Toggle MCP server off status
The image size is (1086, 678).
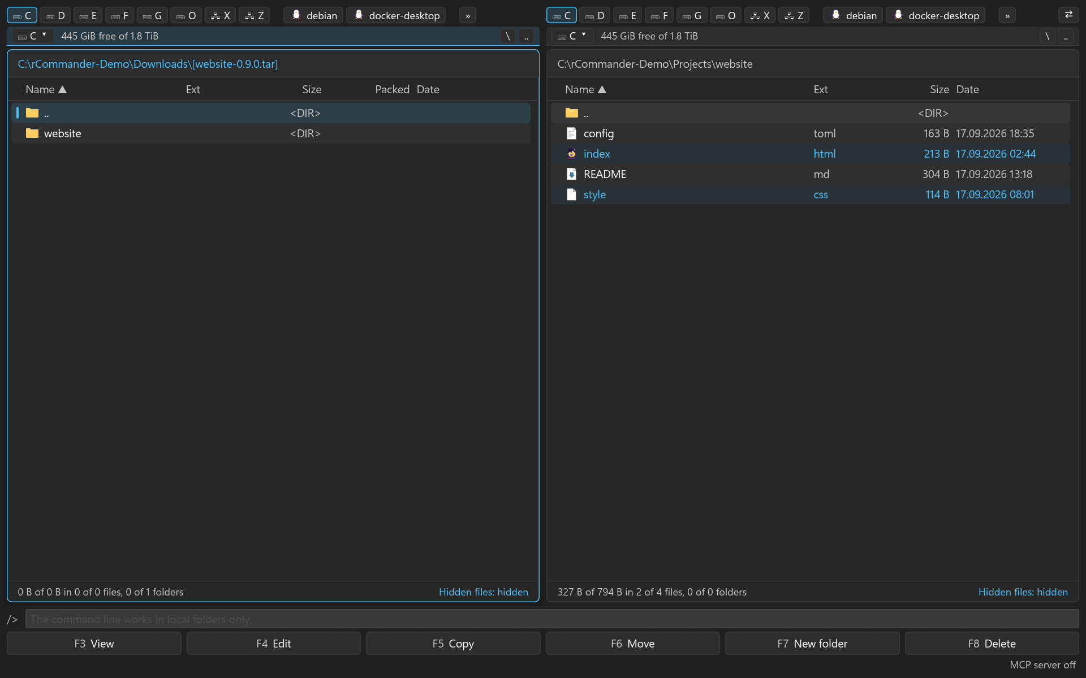(x=1042, y=665)
